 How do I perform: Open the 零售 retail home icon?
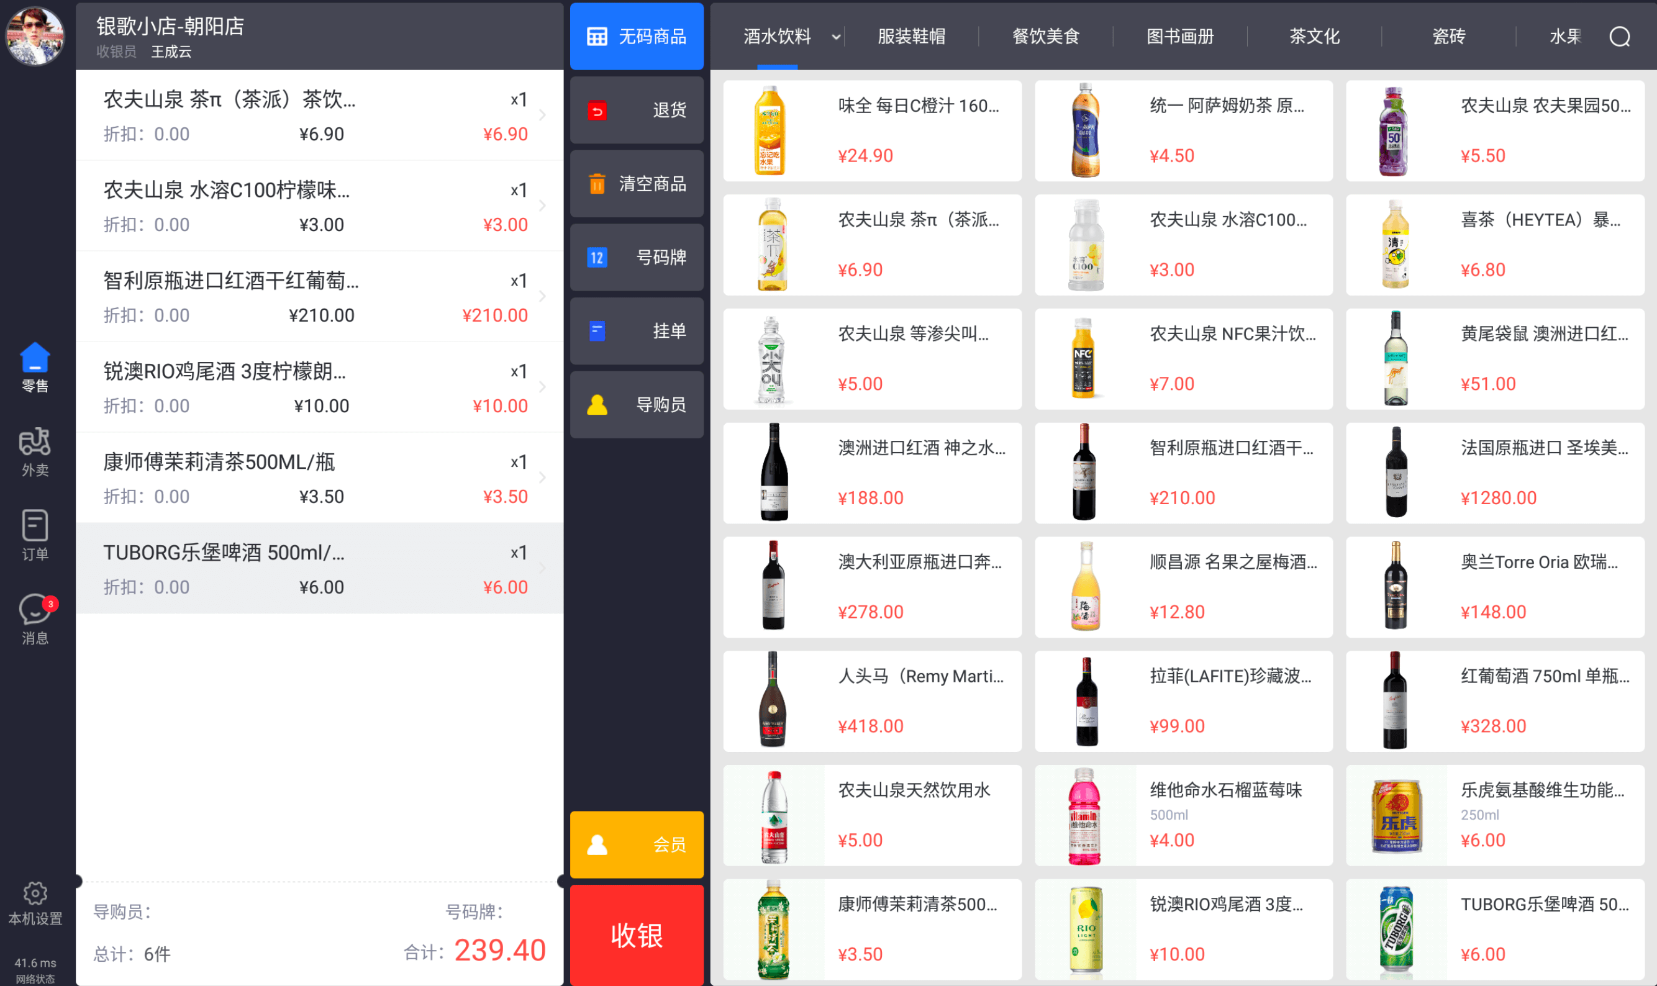click(x=35, y=358)
